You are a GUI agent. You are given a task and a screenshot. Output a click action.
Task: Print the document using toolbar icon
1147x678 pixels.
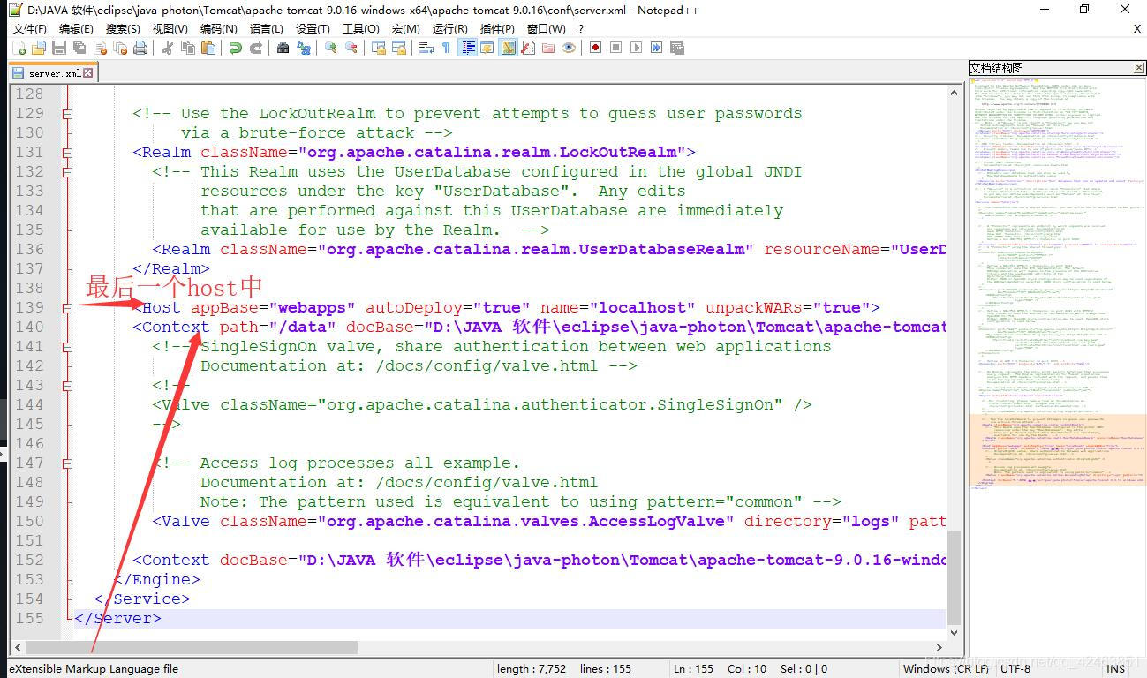140,48
